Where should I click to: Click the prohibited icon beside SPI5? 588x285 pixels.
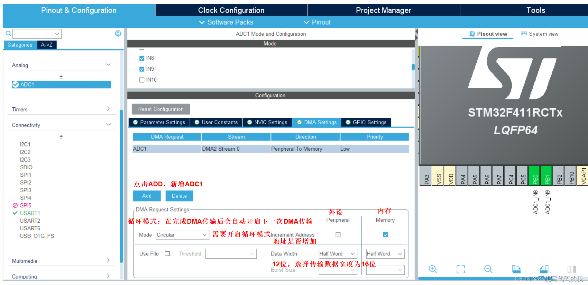click(15, 205)
